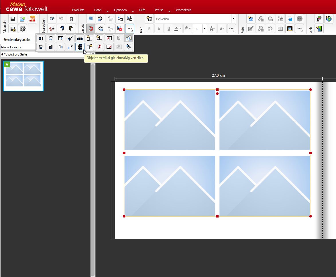
Task: Click the trash delete icon
Action: point(71,19)
